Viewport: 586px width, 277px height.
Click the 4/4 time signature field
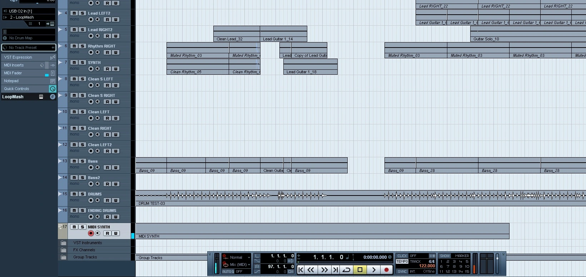[x=432, y=262]
